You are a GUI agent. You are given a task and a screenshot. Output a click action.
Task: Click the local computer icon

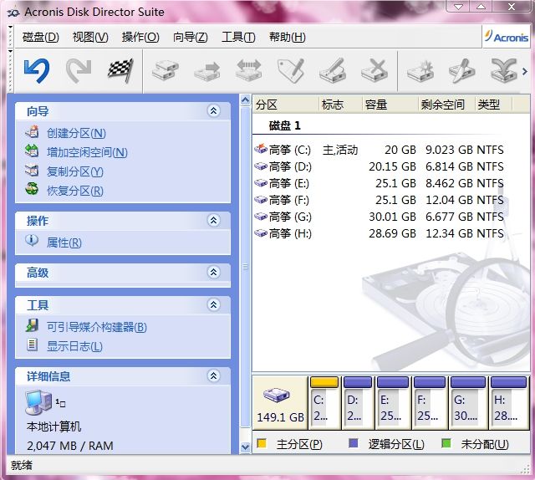(x=38, y=402)
